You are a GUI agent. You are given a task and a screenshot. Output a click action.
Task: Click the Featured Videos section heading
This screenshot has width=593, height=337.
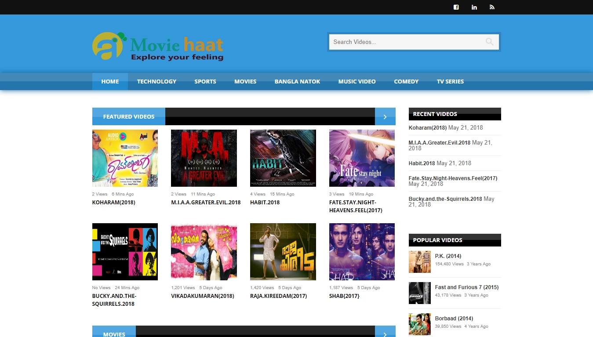click(x=129, y=117)
